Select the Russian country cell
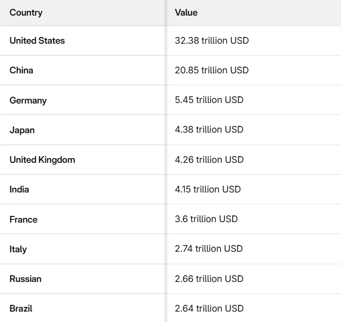341x322 pixels. [x=26, y=279]
